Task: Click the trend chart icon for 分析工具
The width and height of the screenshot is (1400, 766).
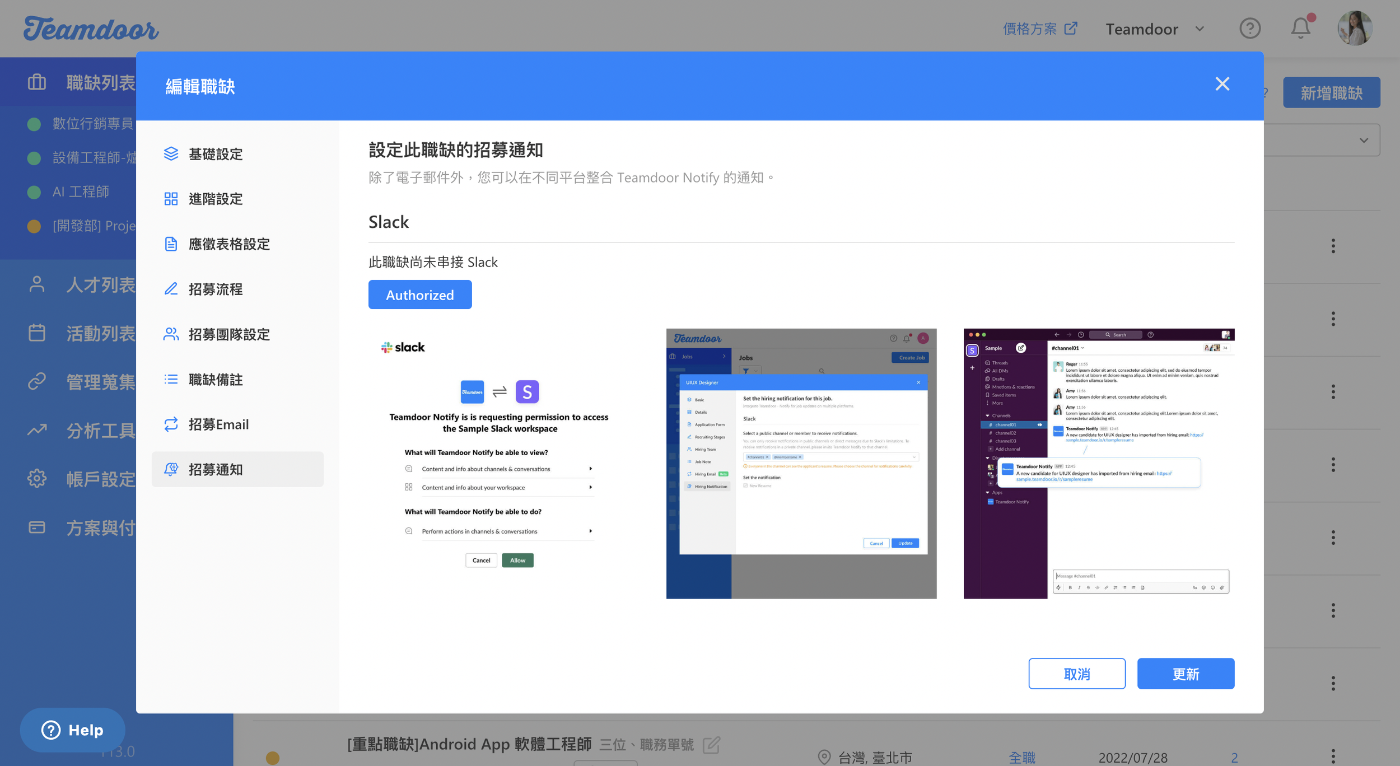Action: click(x=37, y=430)
